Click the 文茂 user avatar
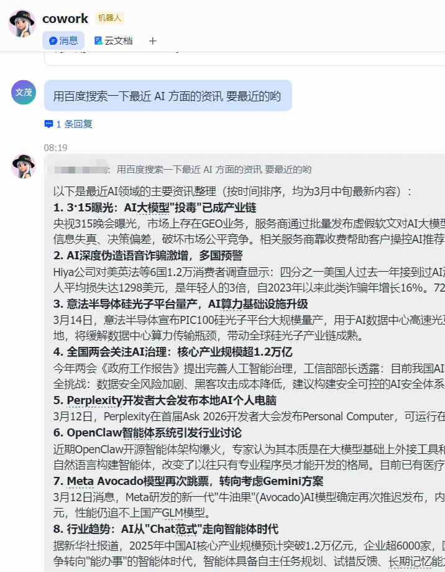Image resolution: width=445 pixels, height=572 pixels. tap(24, 92)
